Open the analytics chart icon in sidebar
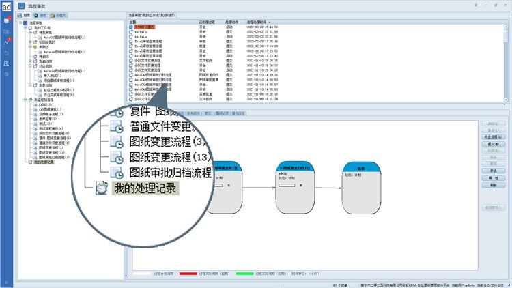 point(6,42)
